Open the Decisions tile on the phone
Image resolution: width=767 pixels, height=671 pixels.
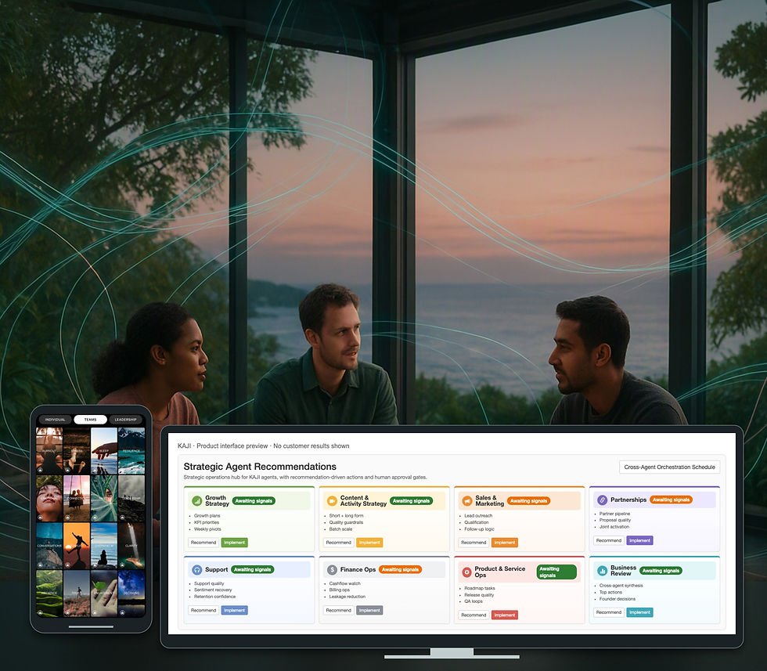[x=131, y=593]
